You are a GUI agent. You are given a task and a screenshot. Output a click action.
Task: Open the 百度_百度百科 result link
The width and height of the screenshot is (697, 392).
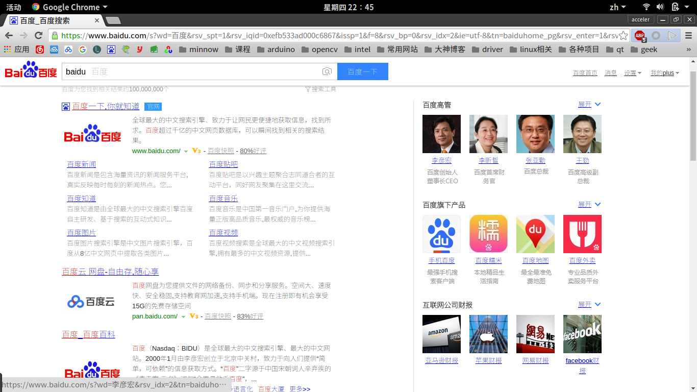point(88,334)
